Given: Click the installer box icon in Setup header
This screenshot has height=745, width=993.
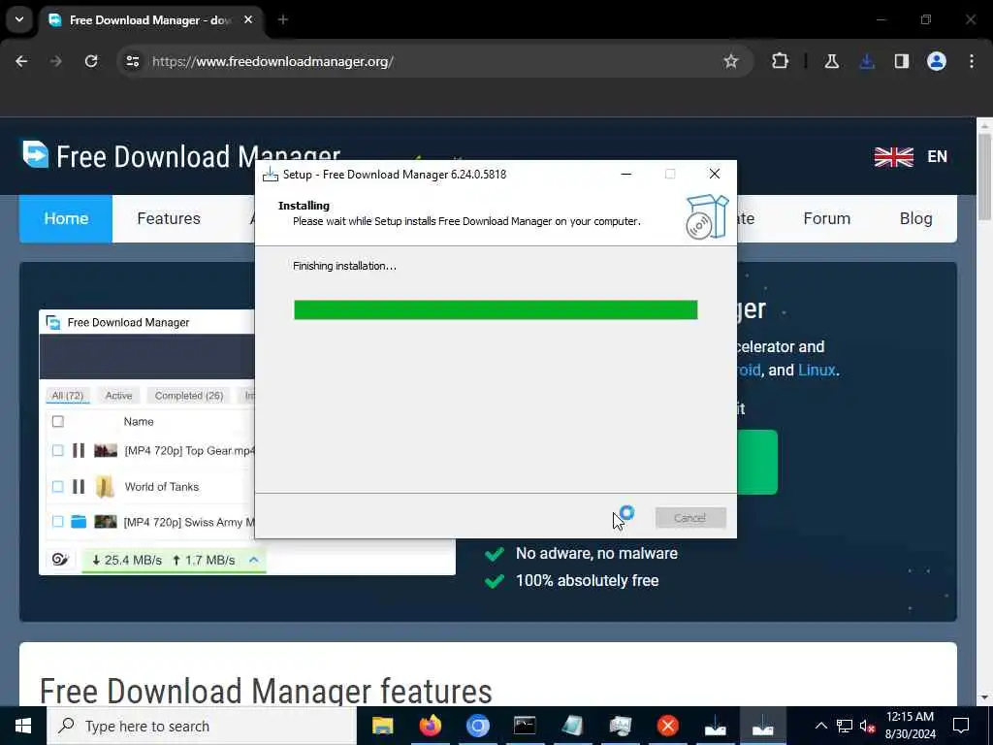Looking at the screenshot, I should tap(707, 217).
